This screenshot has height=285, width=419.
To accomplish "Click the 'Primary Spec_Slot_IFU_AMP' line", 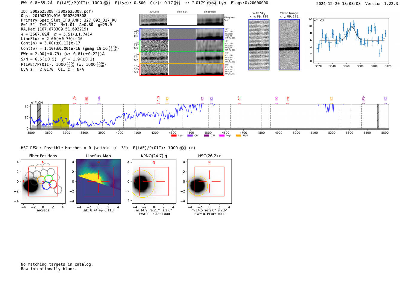I will pos(69,20).
